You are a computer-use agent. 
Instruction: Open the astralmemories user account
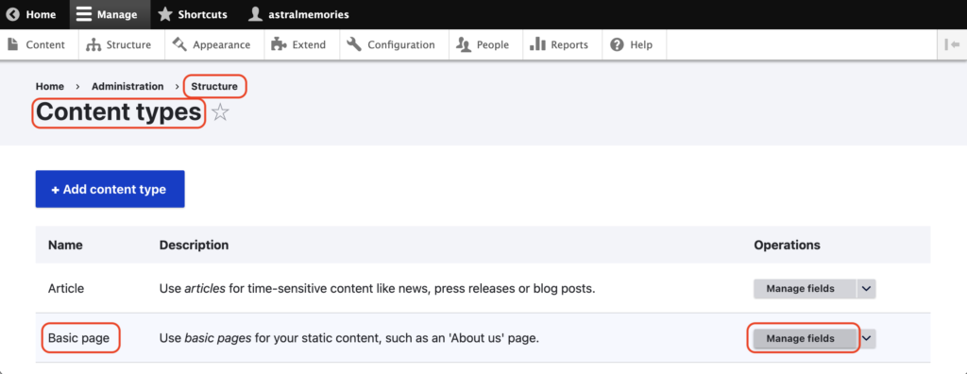297,14
